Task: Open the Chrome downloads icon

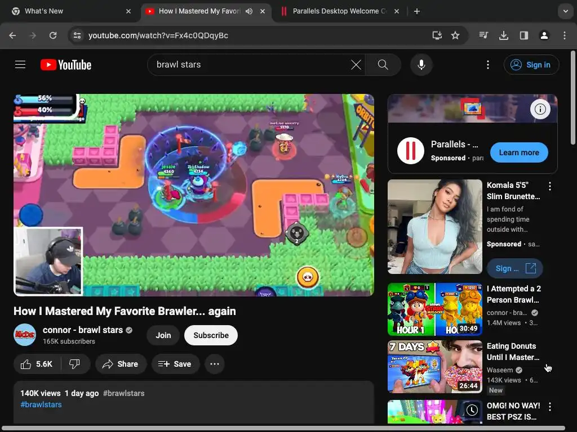Action: click(x=504, y=35)
